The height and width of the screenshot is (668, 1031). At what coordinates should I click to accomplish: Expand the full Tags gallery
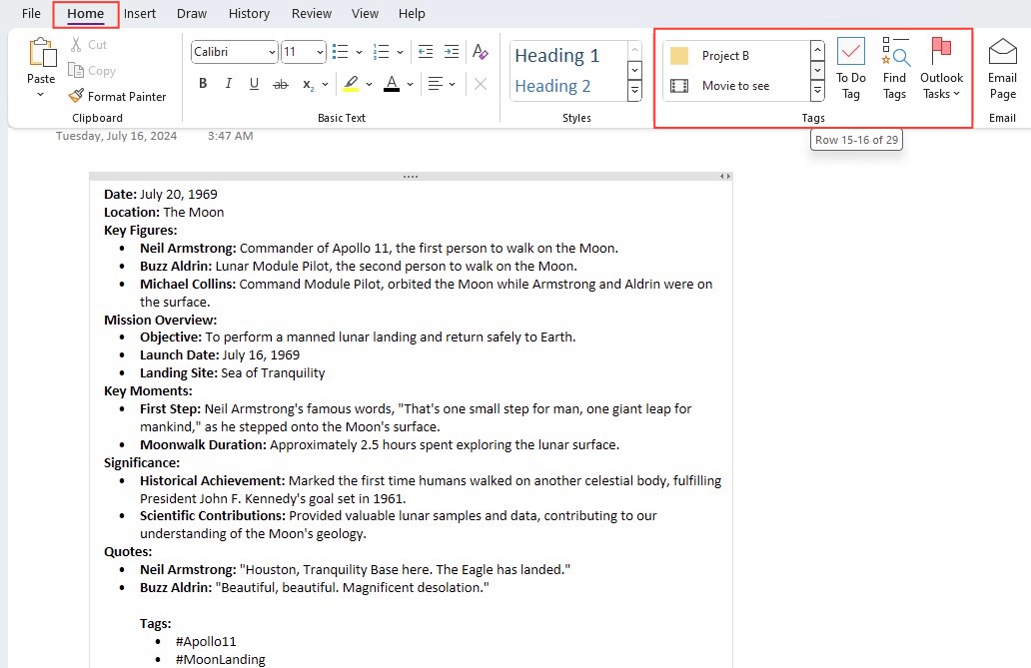(817, 91)
